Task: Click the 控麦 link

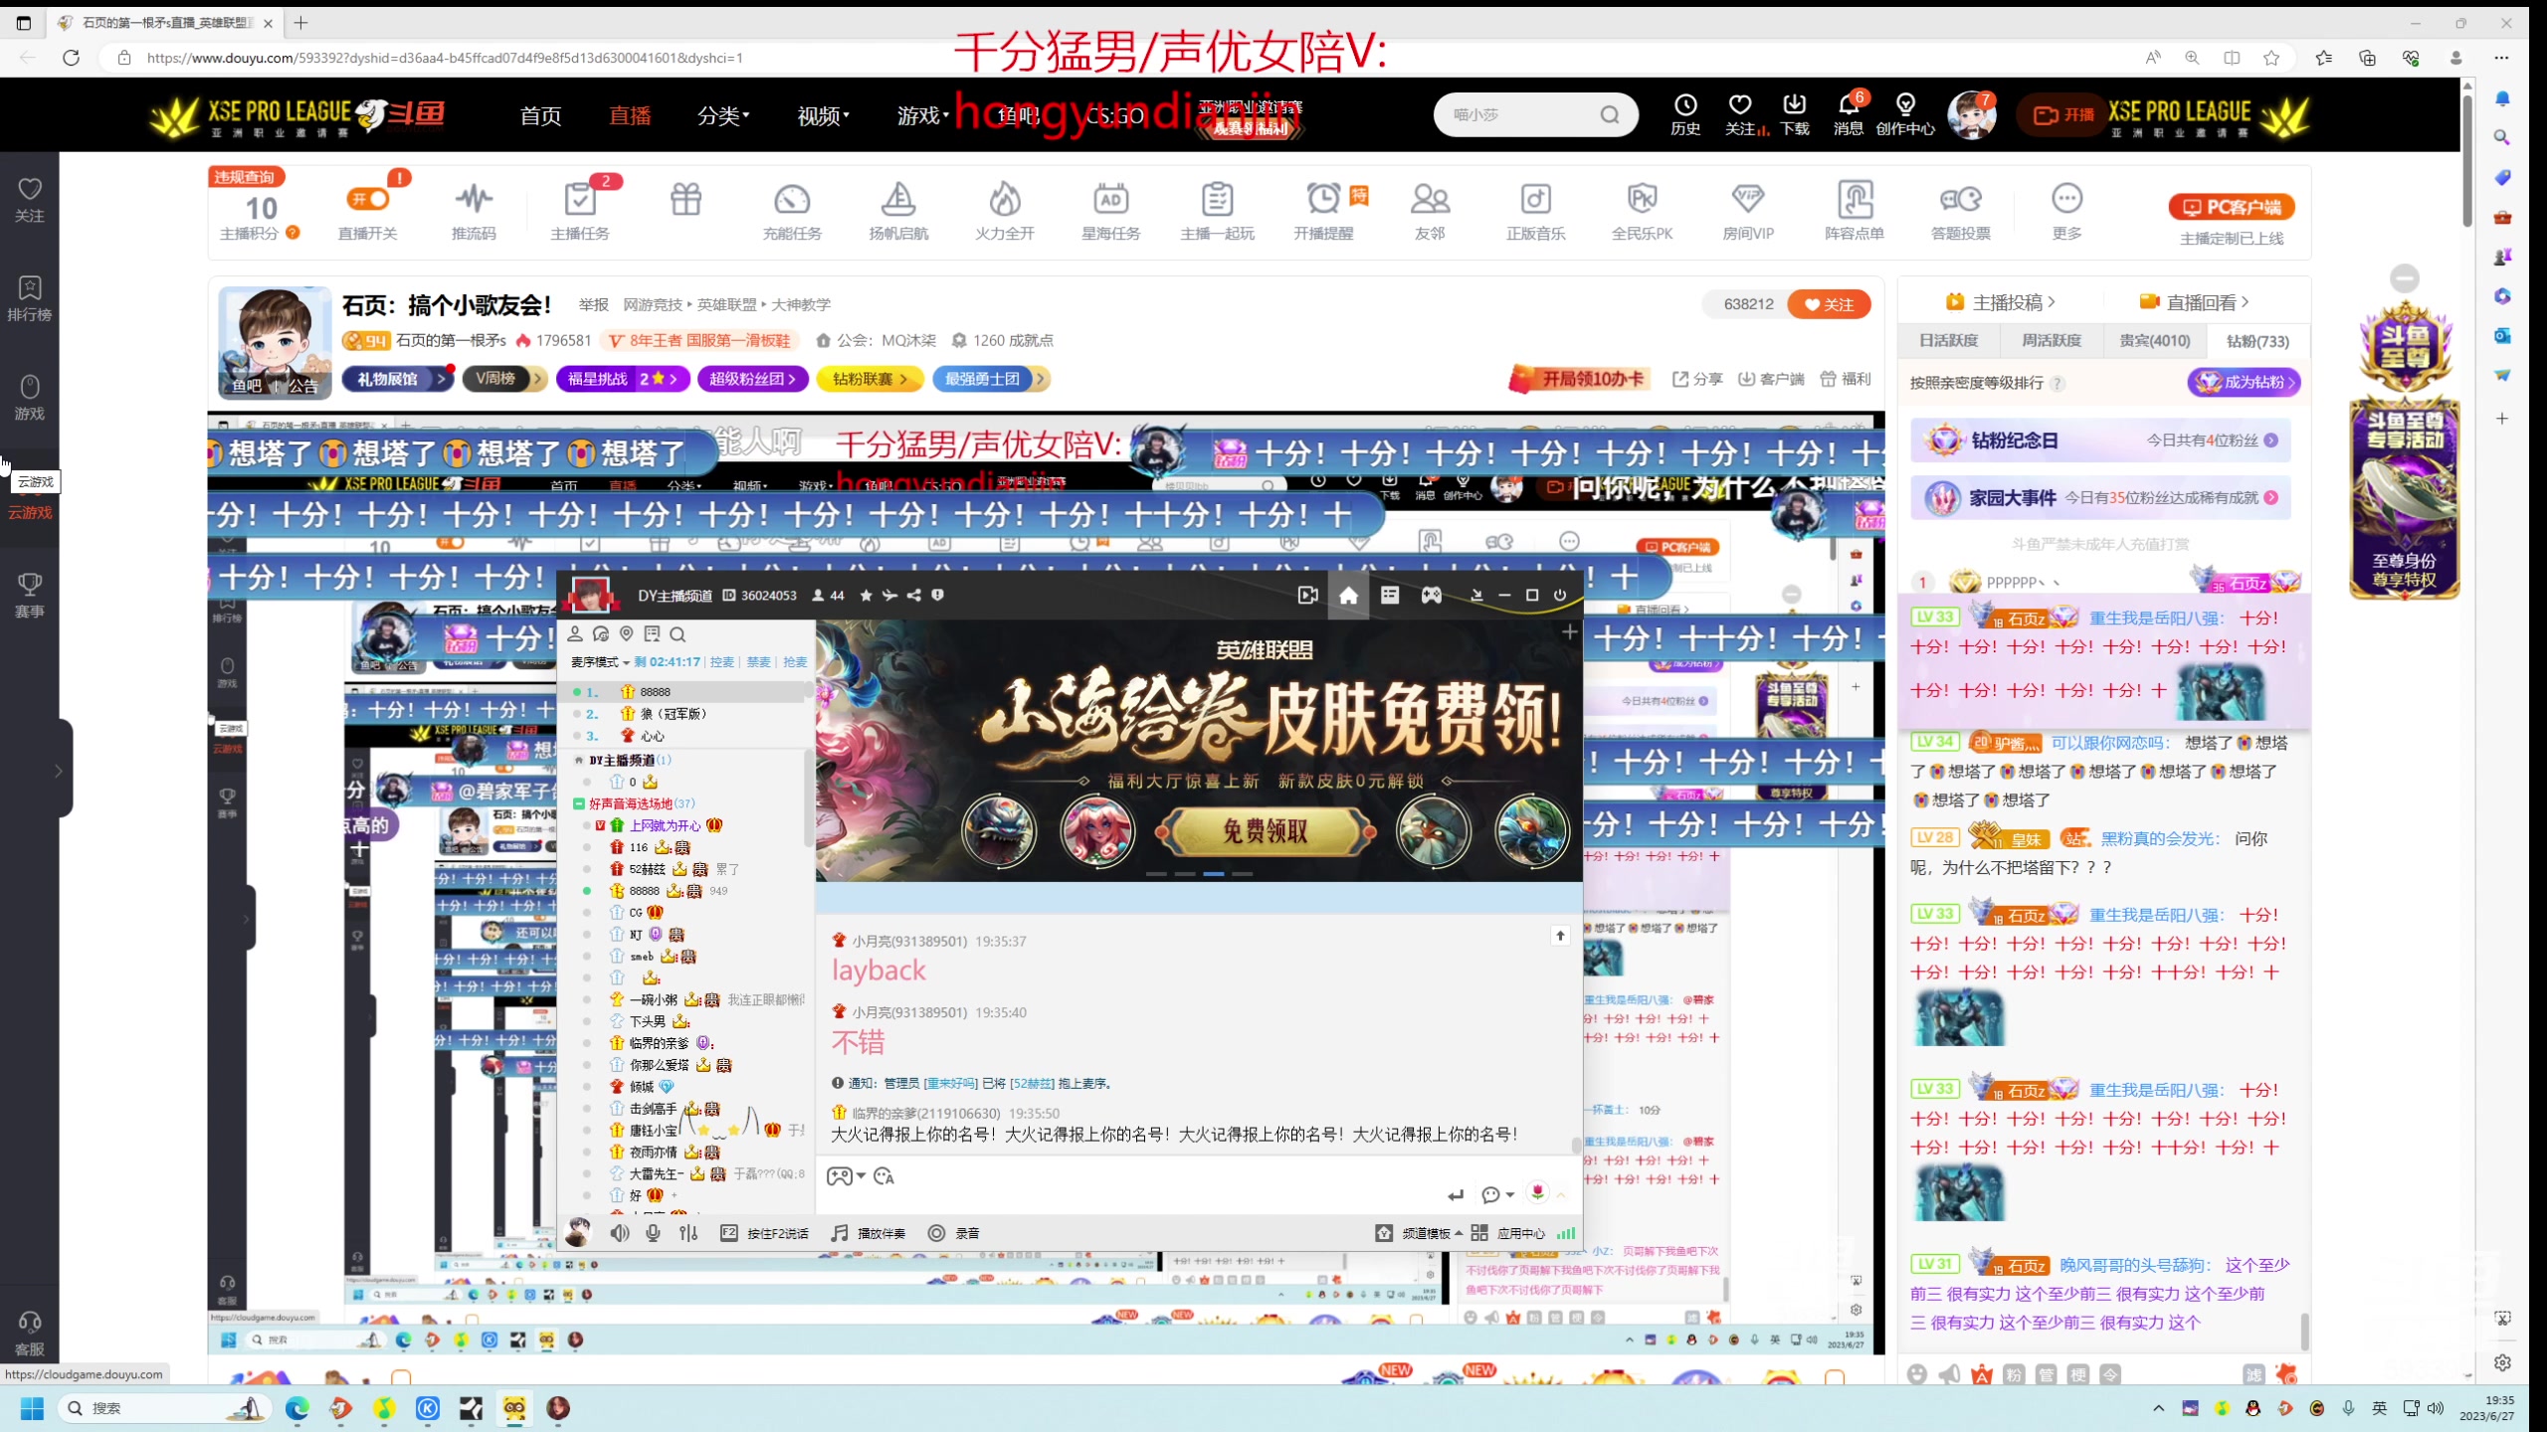Action: coord(722,662)
